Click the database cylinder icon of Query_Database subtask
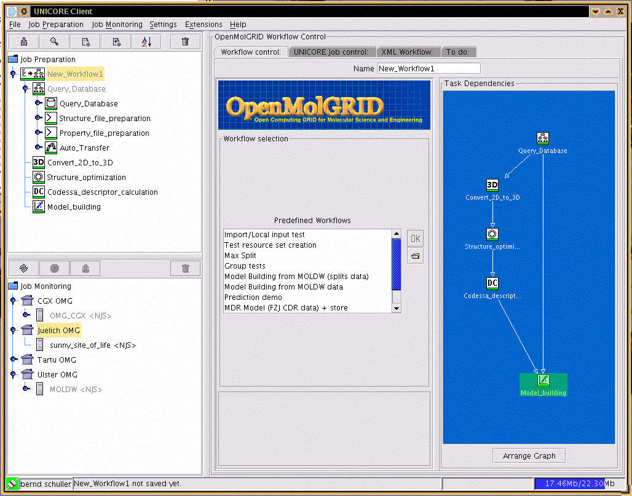Image resolution: width=632 pixels, height=496 pixels. [51, 103]
